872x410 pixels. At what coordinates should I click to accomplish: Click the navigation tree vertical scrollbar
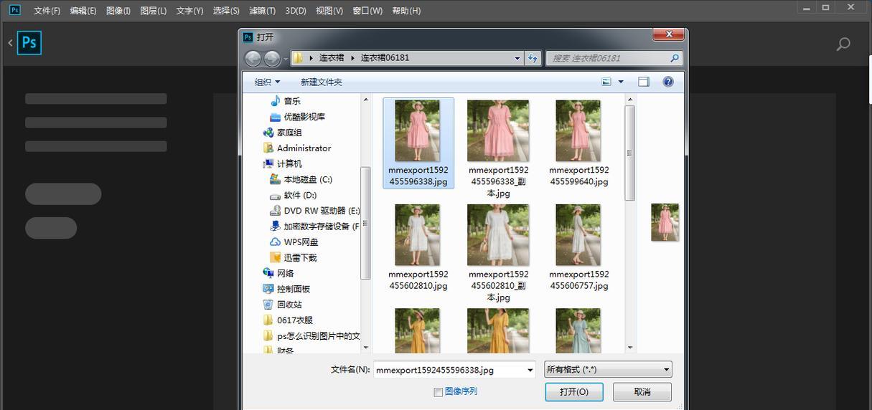[365, 223]
